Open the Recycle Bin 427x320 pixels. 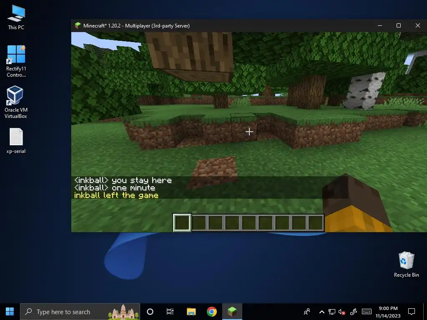click(x=406, y=265)
